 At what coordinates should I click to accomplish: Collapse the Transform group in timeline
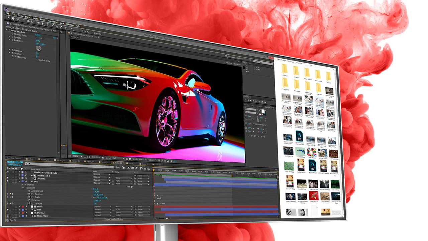coord(23,188)
